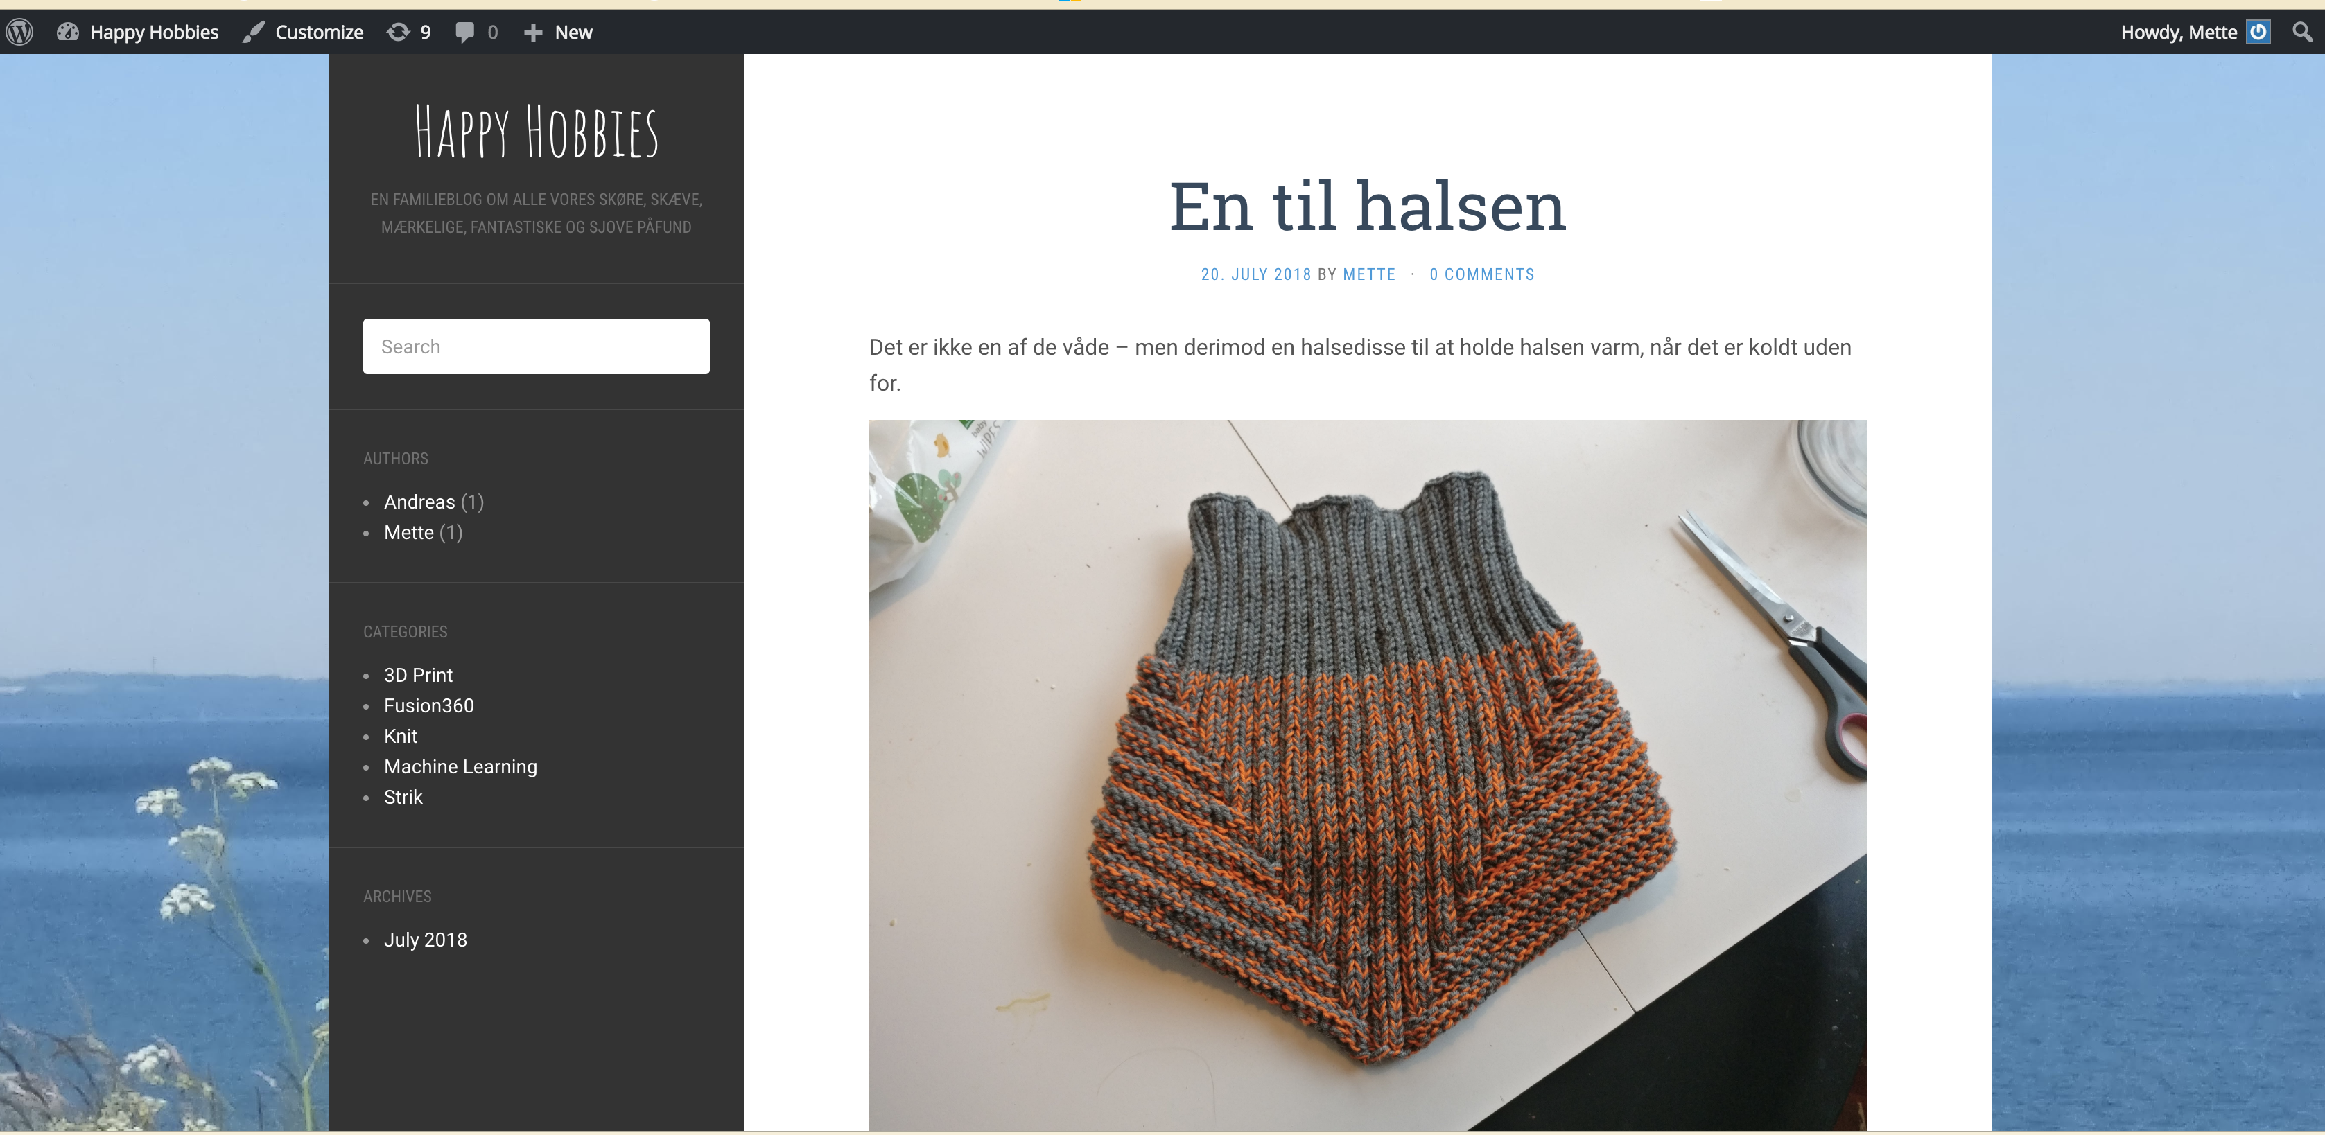Expand the Fusion360 category

[428, 705]
